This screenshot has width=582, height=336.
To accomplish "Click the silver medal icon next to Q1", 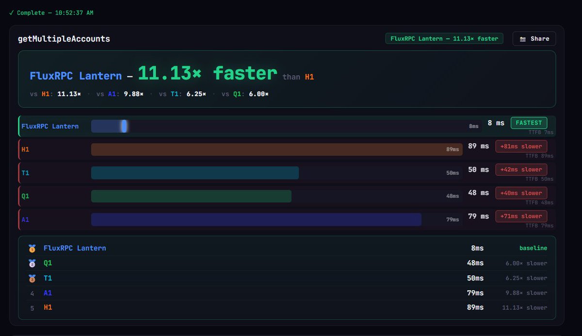I will (32, 263).
